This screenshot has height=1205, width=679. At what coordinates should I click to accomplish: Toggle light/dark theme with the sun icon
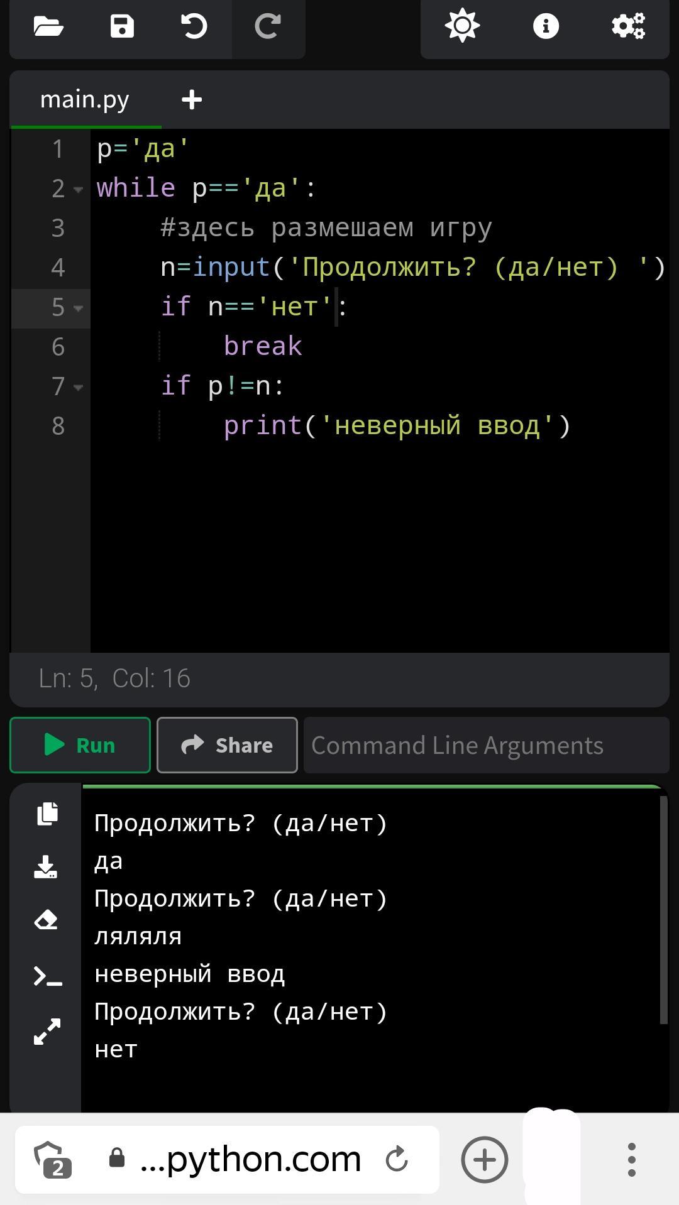(462, 26)
